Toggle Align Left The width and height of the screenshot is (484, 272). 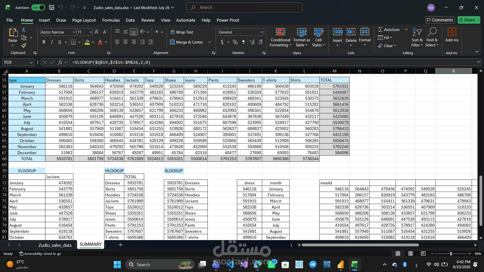point(117,42)
